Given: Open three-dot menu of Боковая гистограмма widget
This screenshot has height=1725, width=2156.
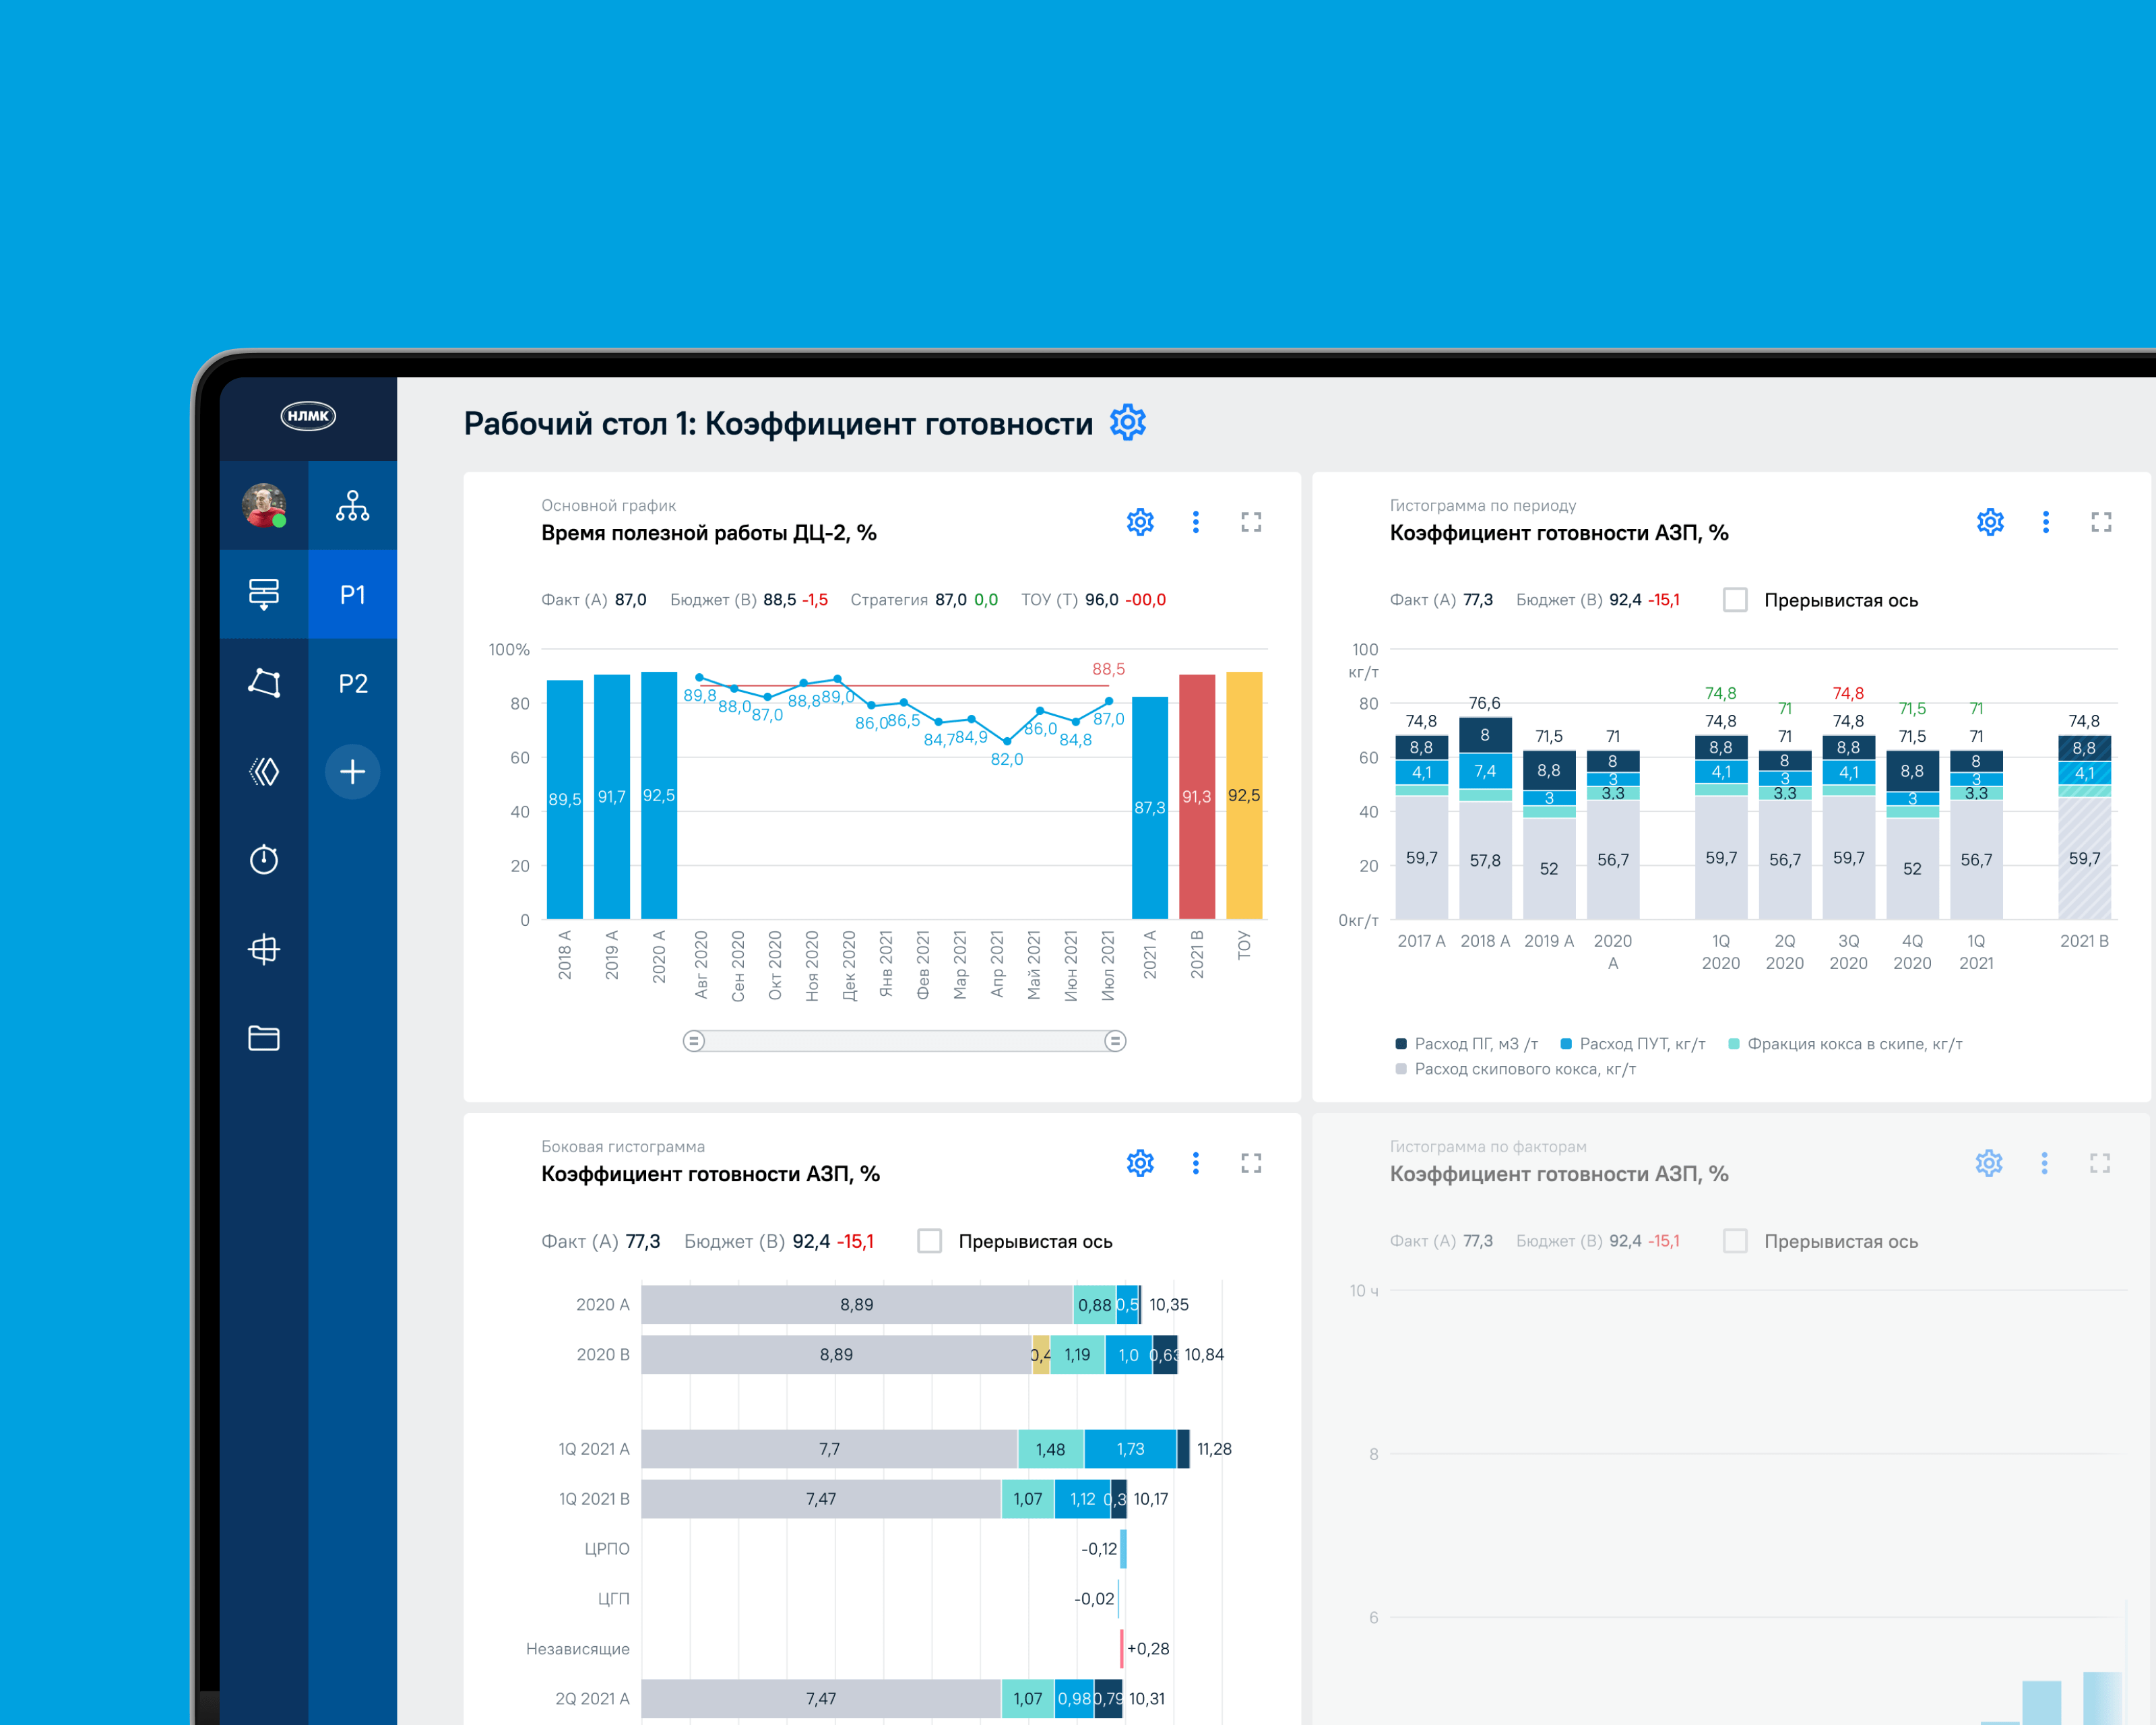Looking at the screenshot, I should [1196, 1163].
